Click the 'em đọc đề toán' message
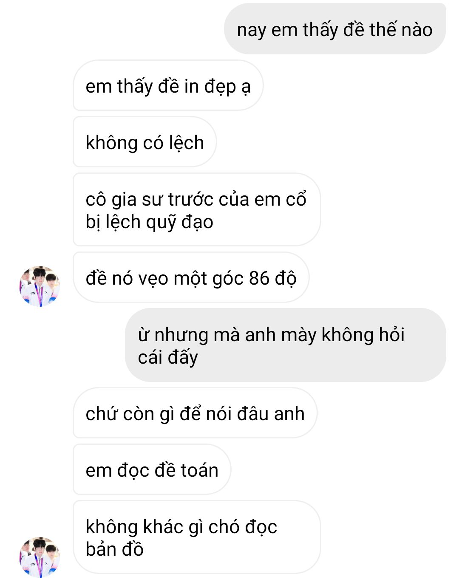Image resolution: width=459 pixels, height=585 pixels. 152,469
